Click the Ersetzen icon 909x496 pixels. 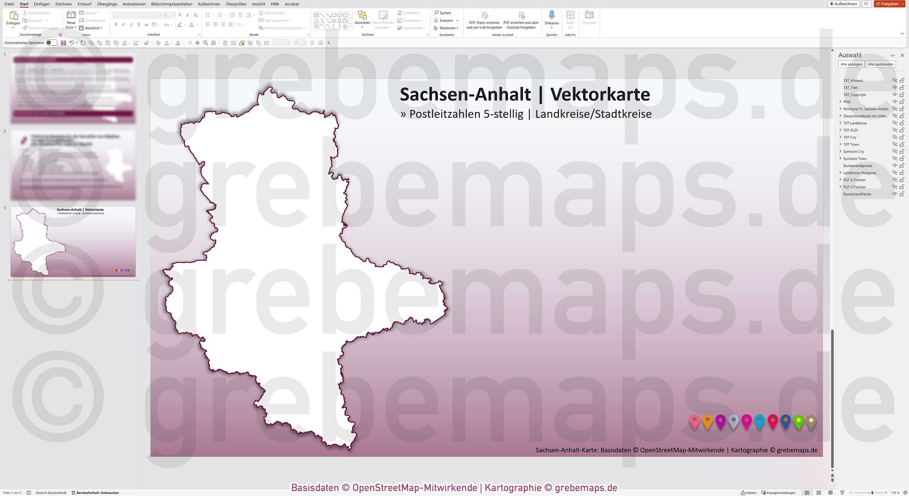tap(437, 20)
